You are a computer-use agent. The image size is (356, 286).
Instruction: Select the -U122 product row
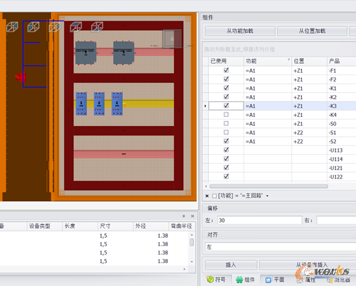(279, 177)
